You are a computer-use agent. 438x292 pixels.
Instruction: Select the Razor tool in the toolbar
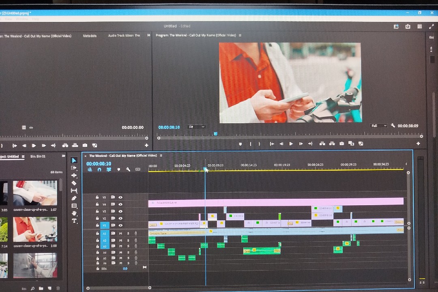(x=74, y=183)
